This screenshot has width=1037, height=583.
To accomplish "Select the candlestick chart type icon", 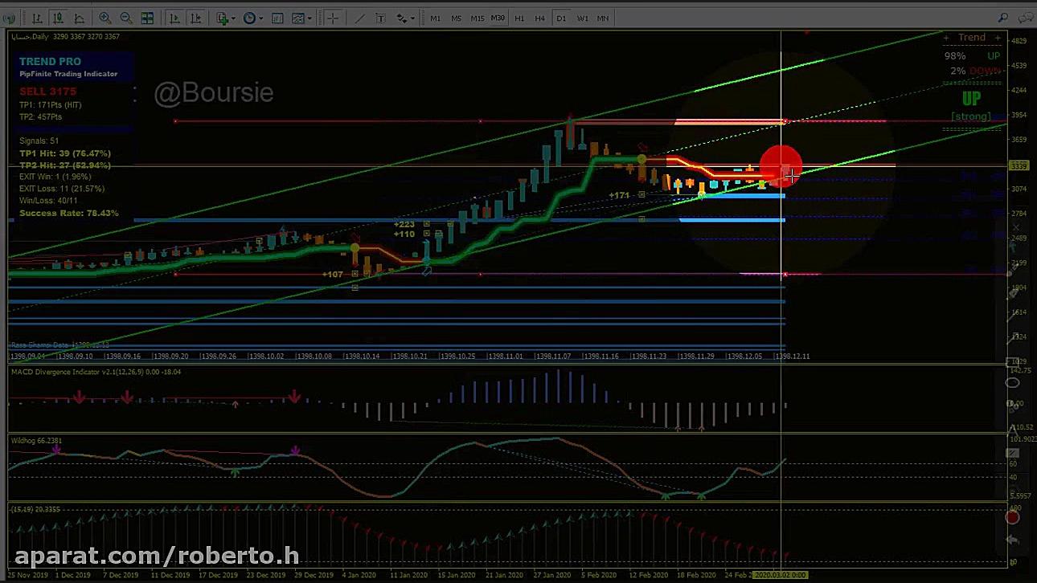I will (58, 18).
